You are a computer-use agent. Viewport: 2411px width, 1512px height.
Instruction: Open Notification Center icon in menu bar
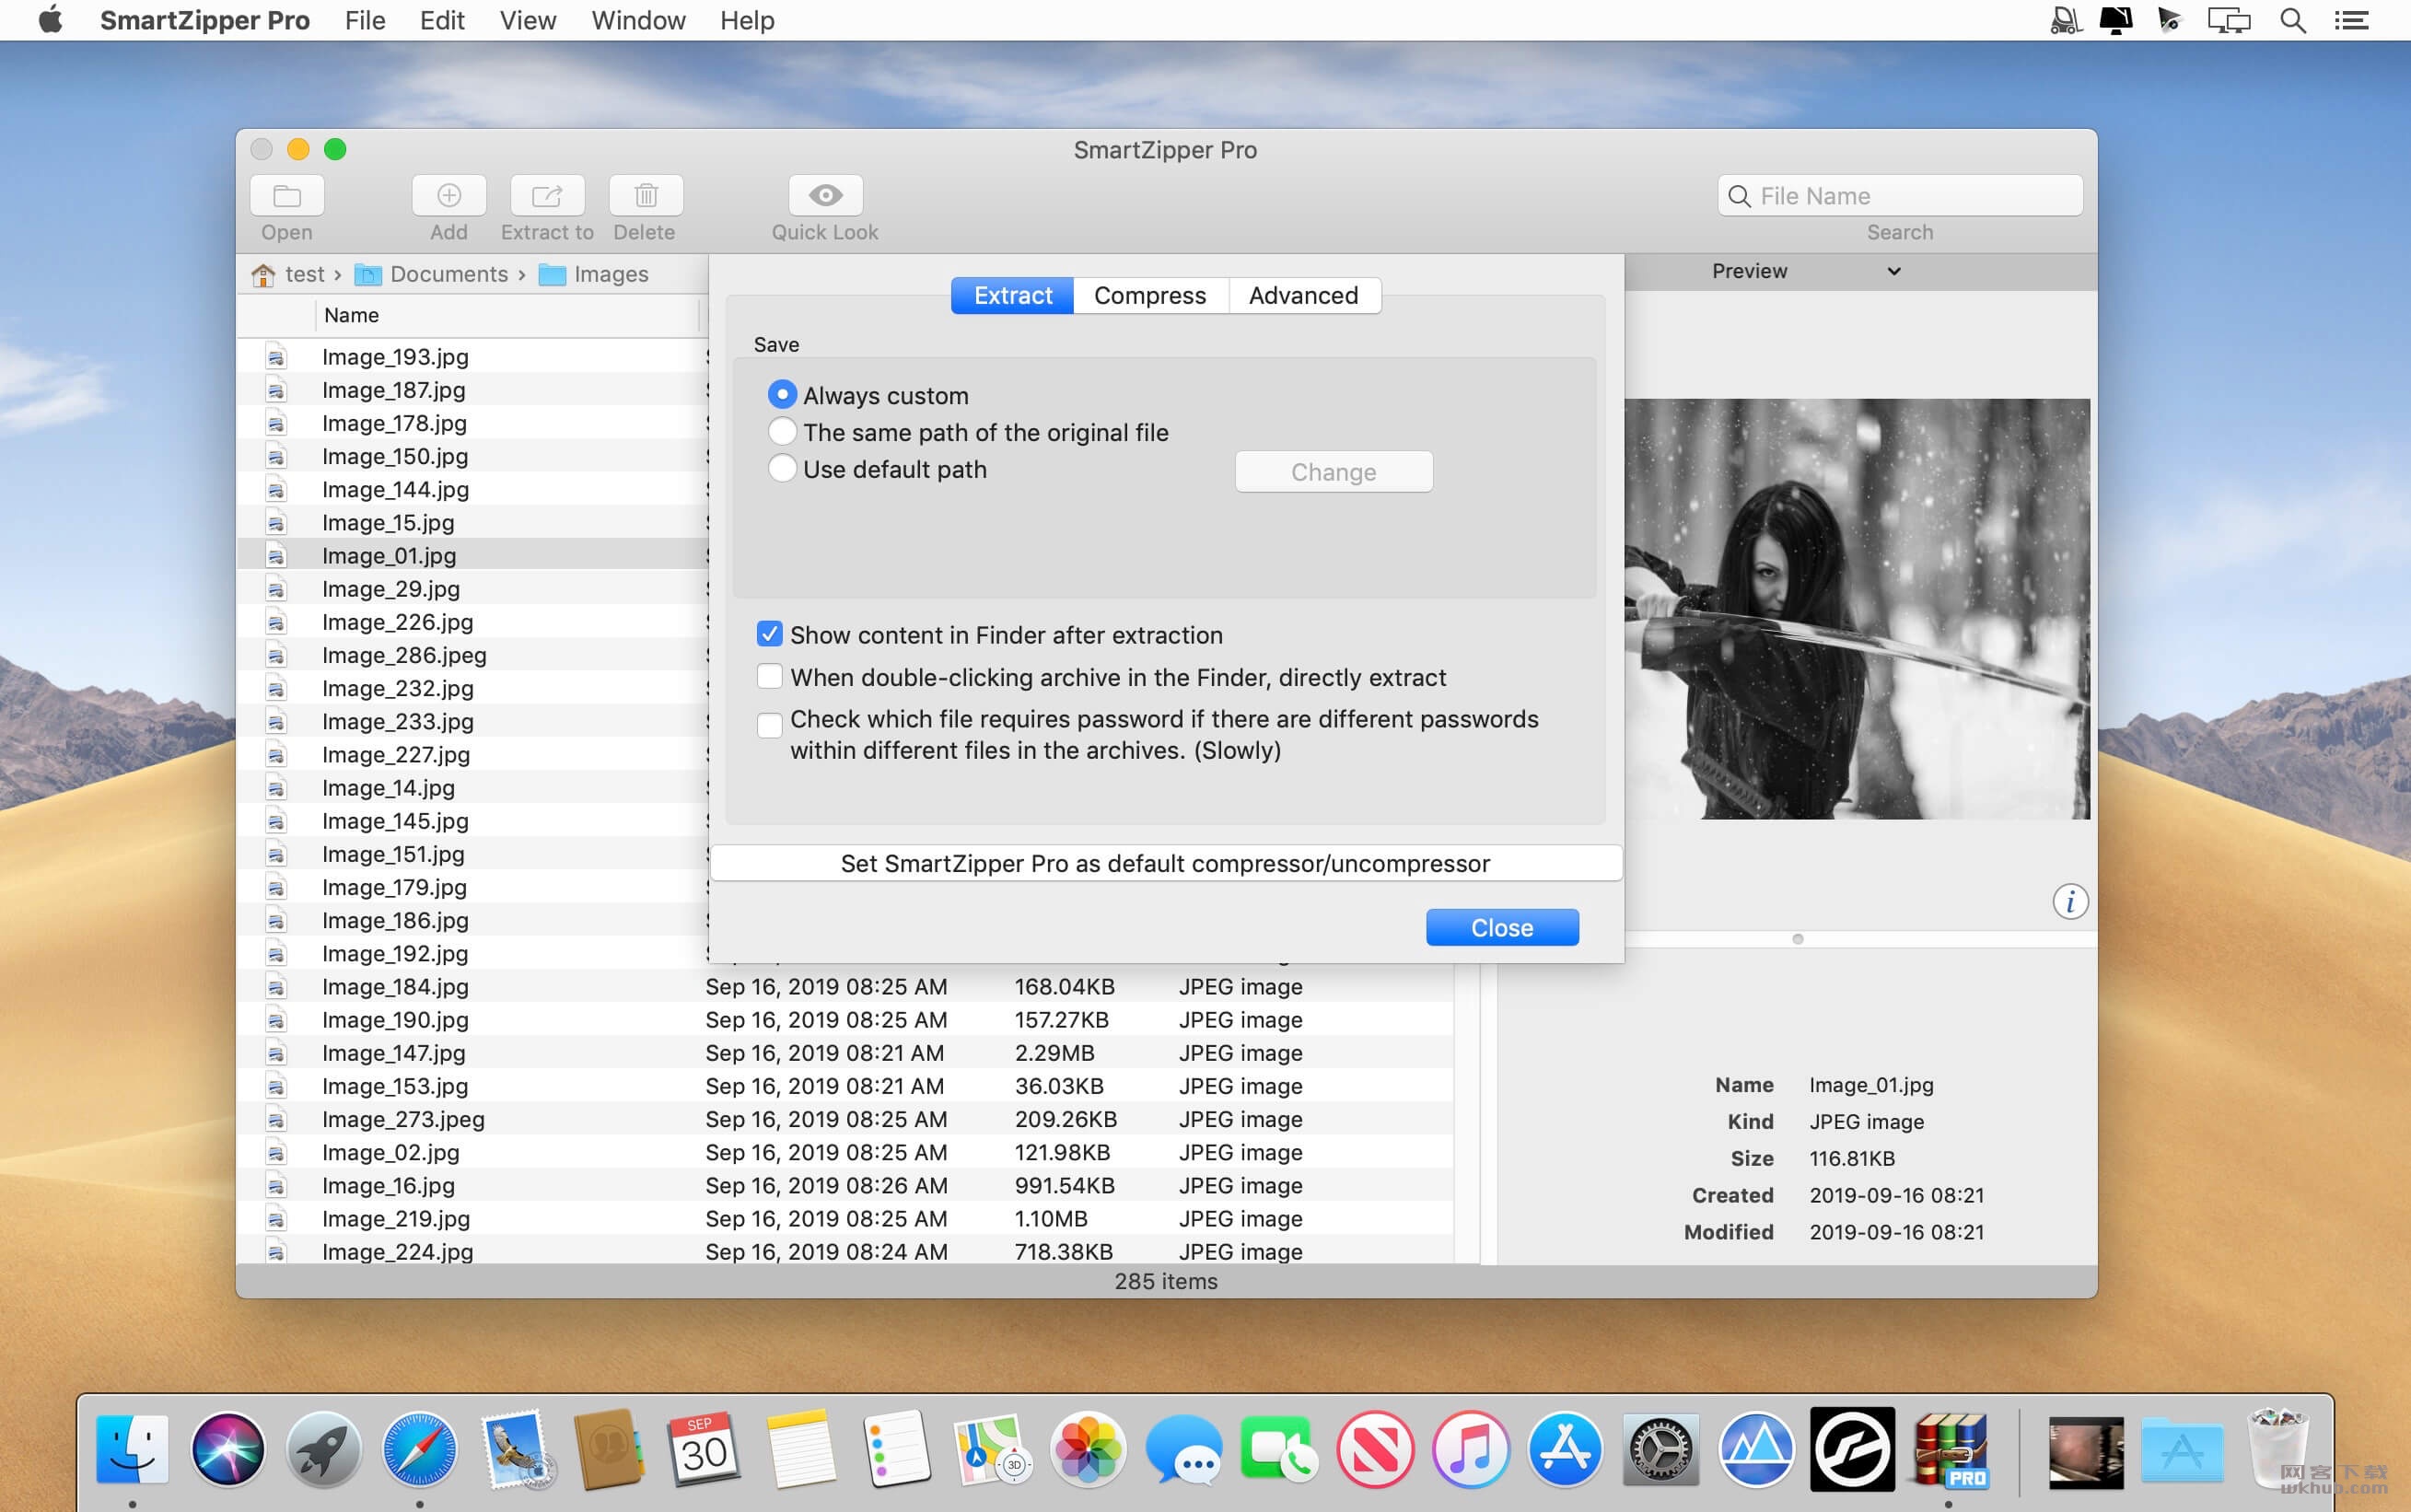[x=2352, y=20]
